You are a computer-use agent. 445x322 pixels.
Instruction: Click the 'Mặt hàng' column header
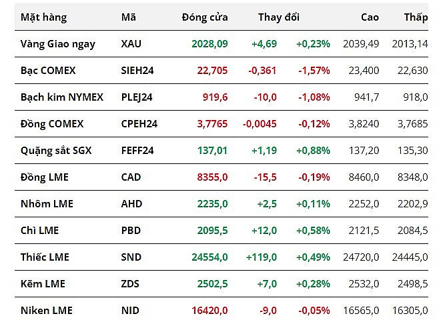pyautogui.click(x=44, y=17)
